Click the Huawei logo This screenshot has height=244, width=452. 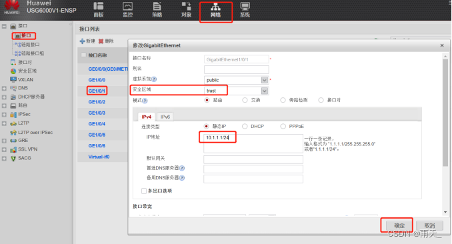[x=12, y=7]
